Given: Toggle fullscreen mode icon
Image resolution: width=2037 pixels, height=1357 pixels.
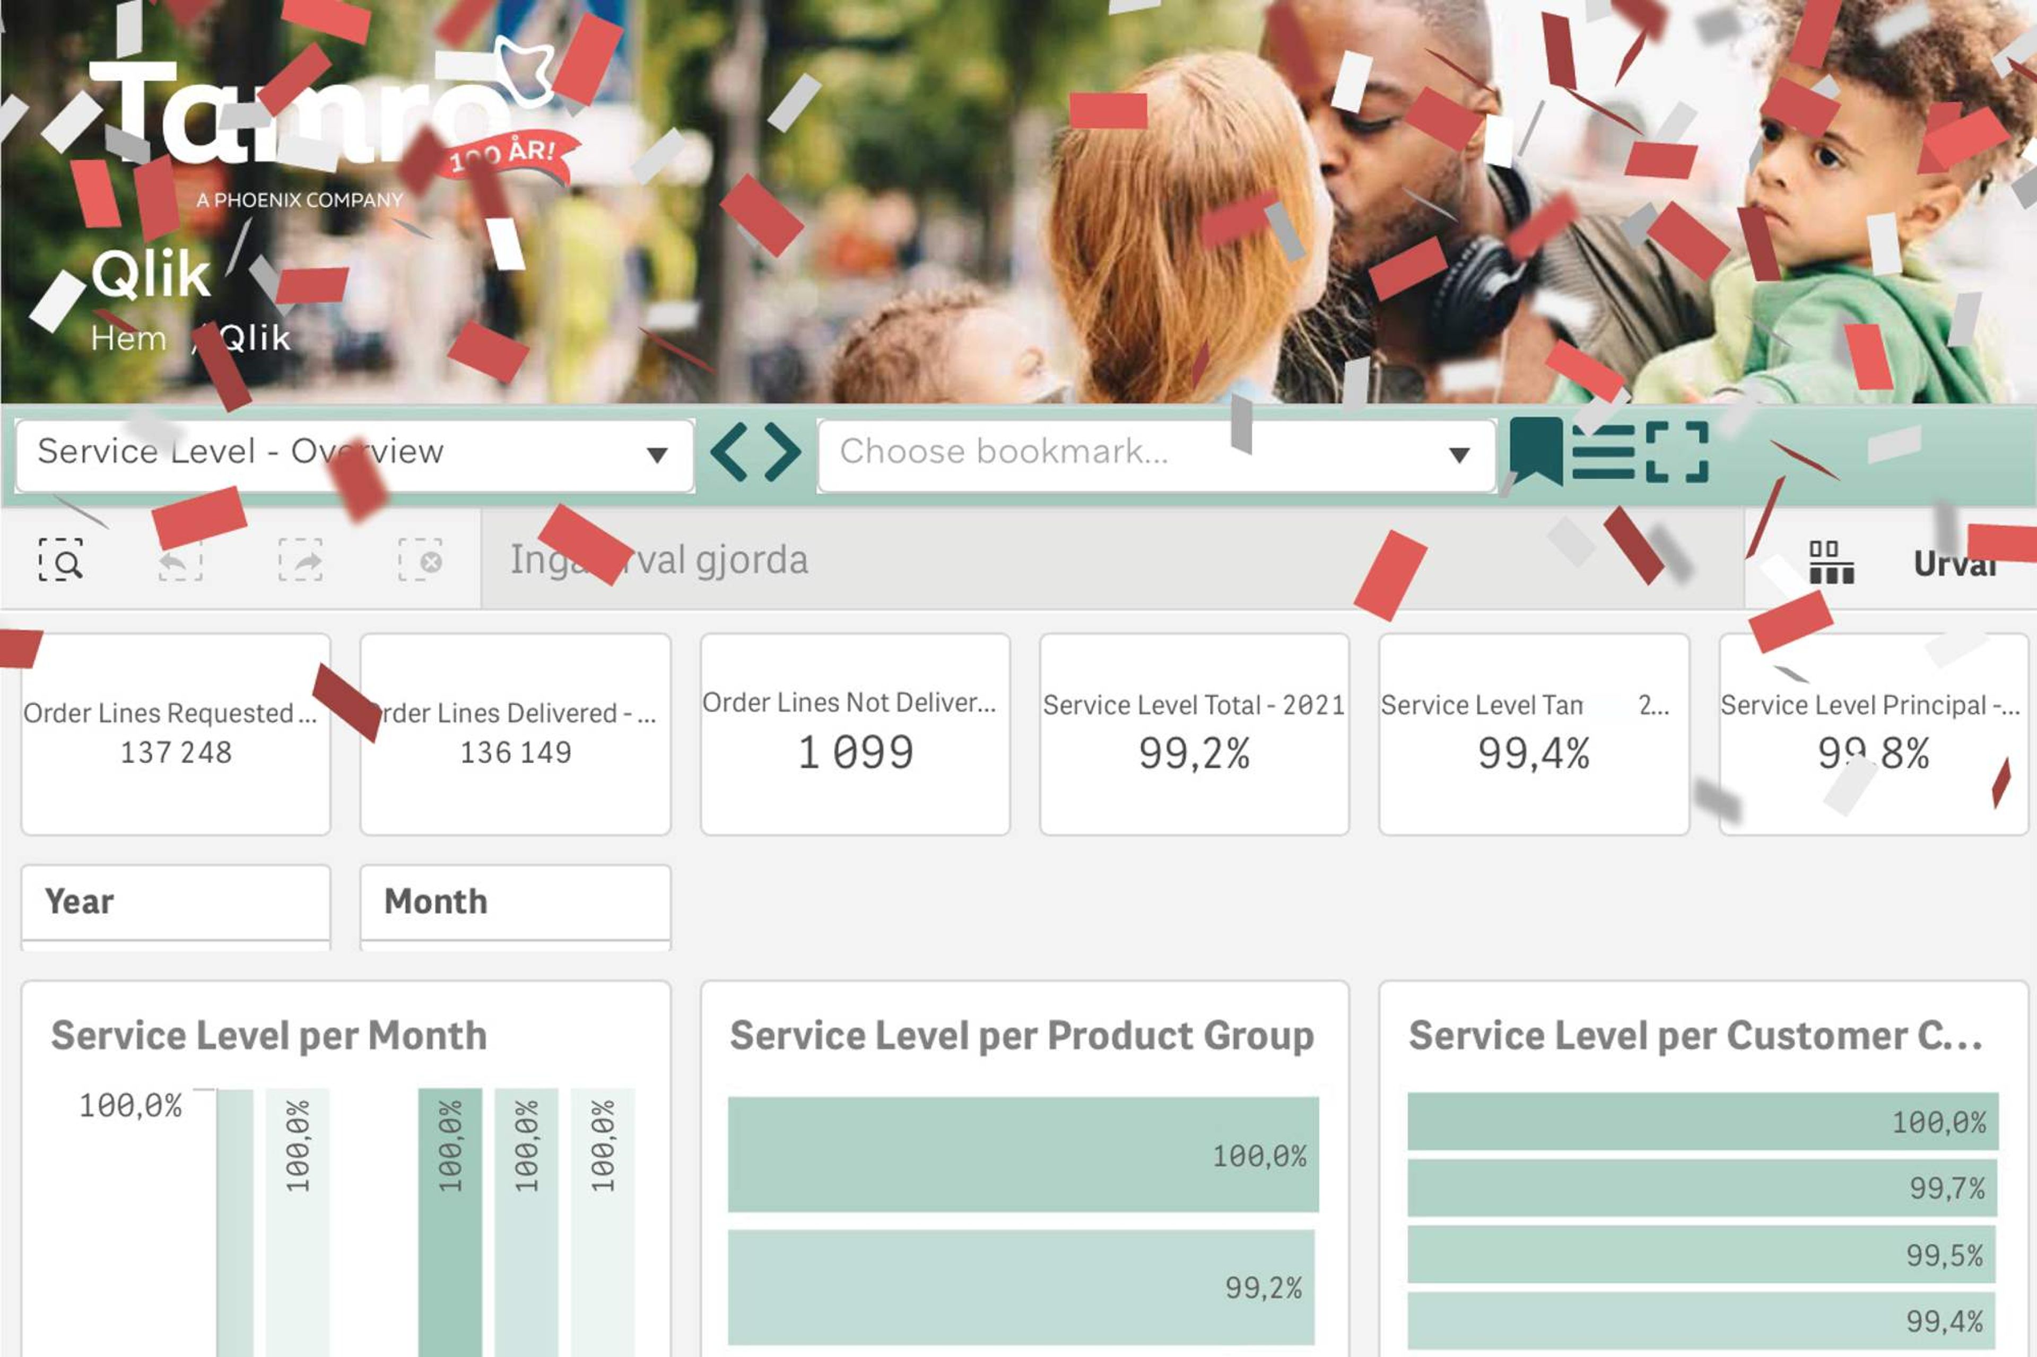Looking at the screenshot, I should click(x=1677, y=451).
